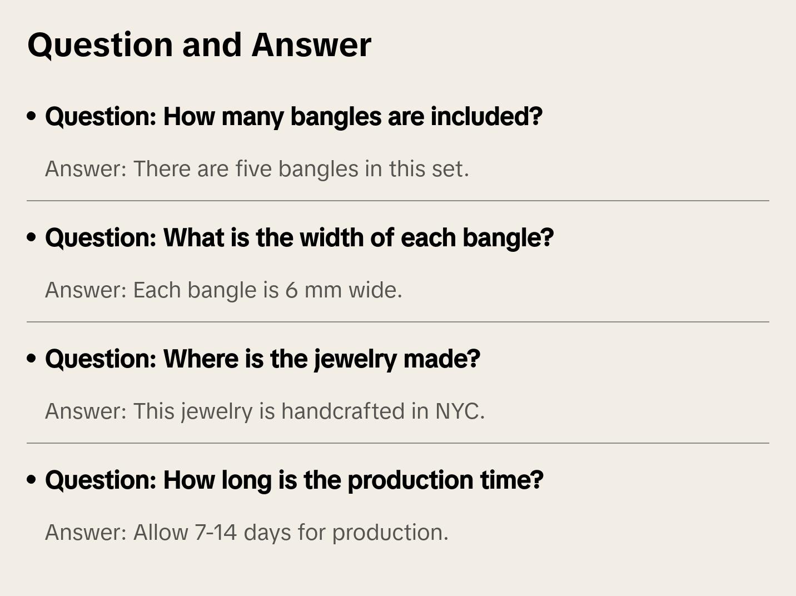The width and height of the screenshot is (796, 596).
Task: Click the bullet beside the bangle width question
Action: (x=32, y=238)
